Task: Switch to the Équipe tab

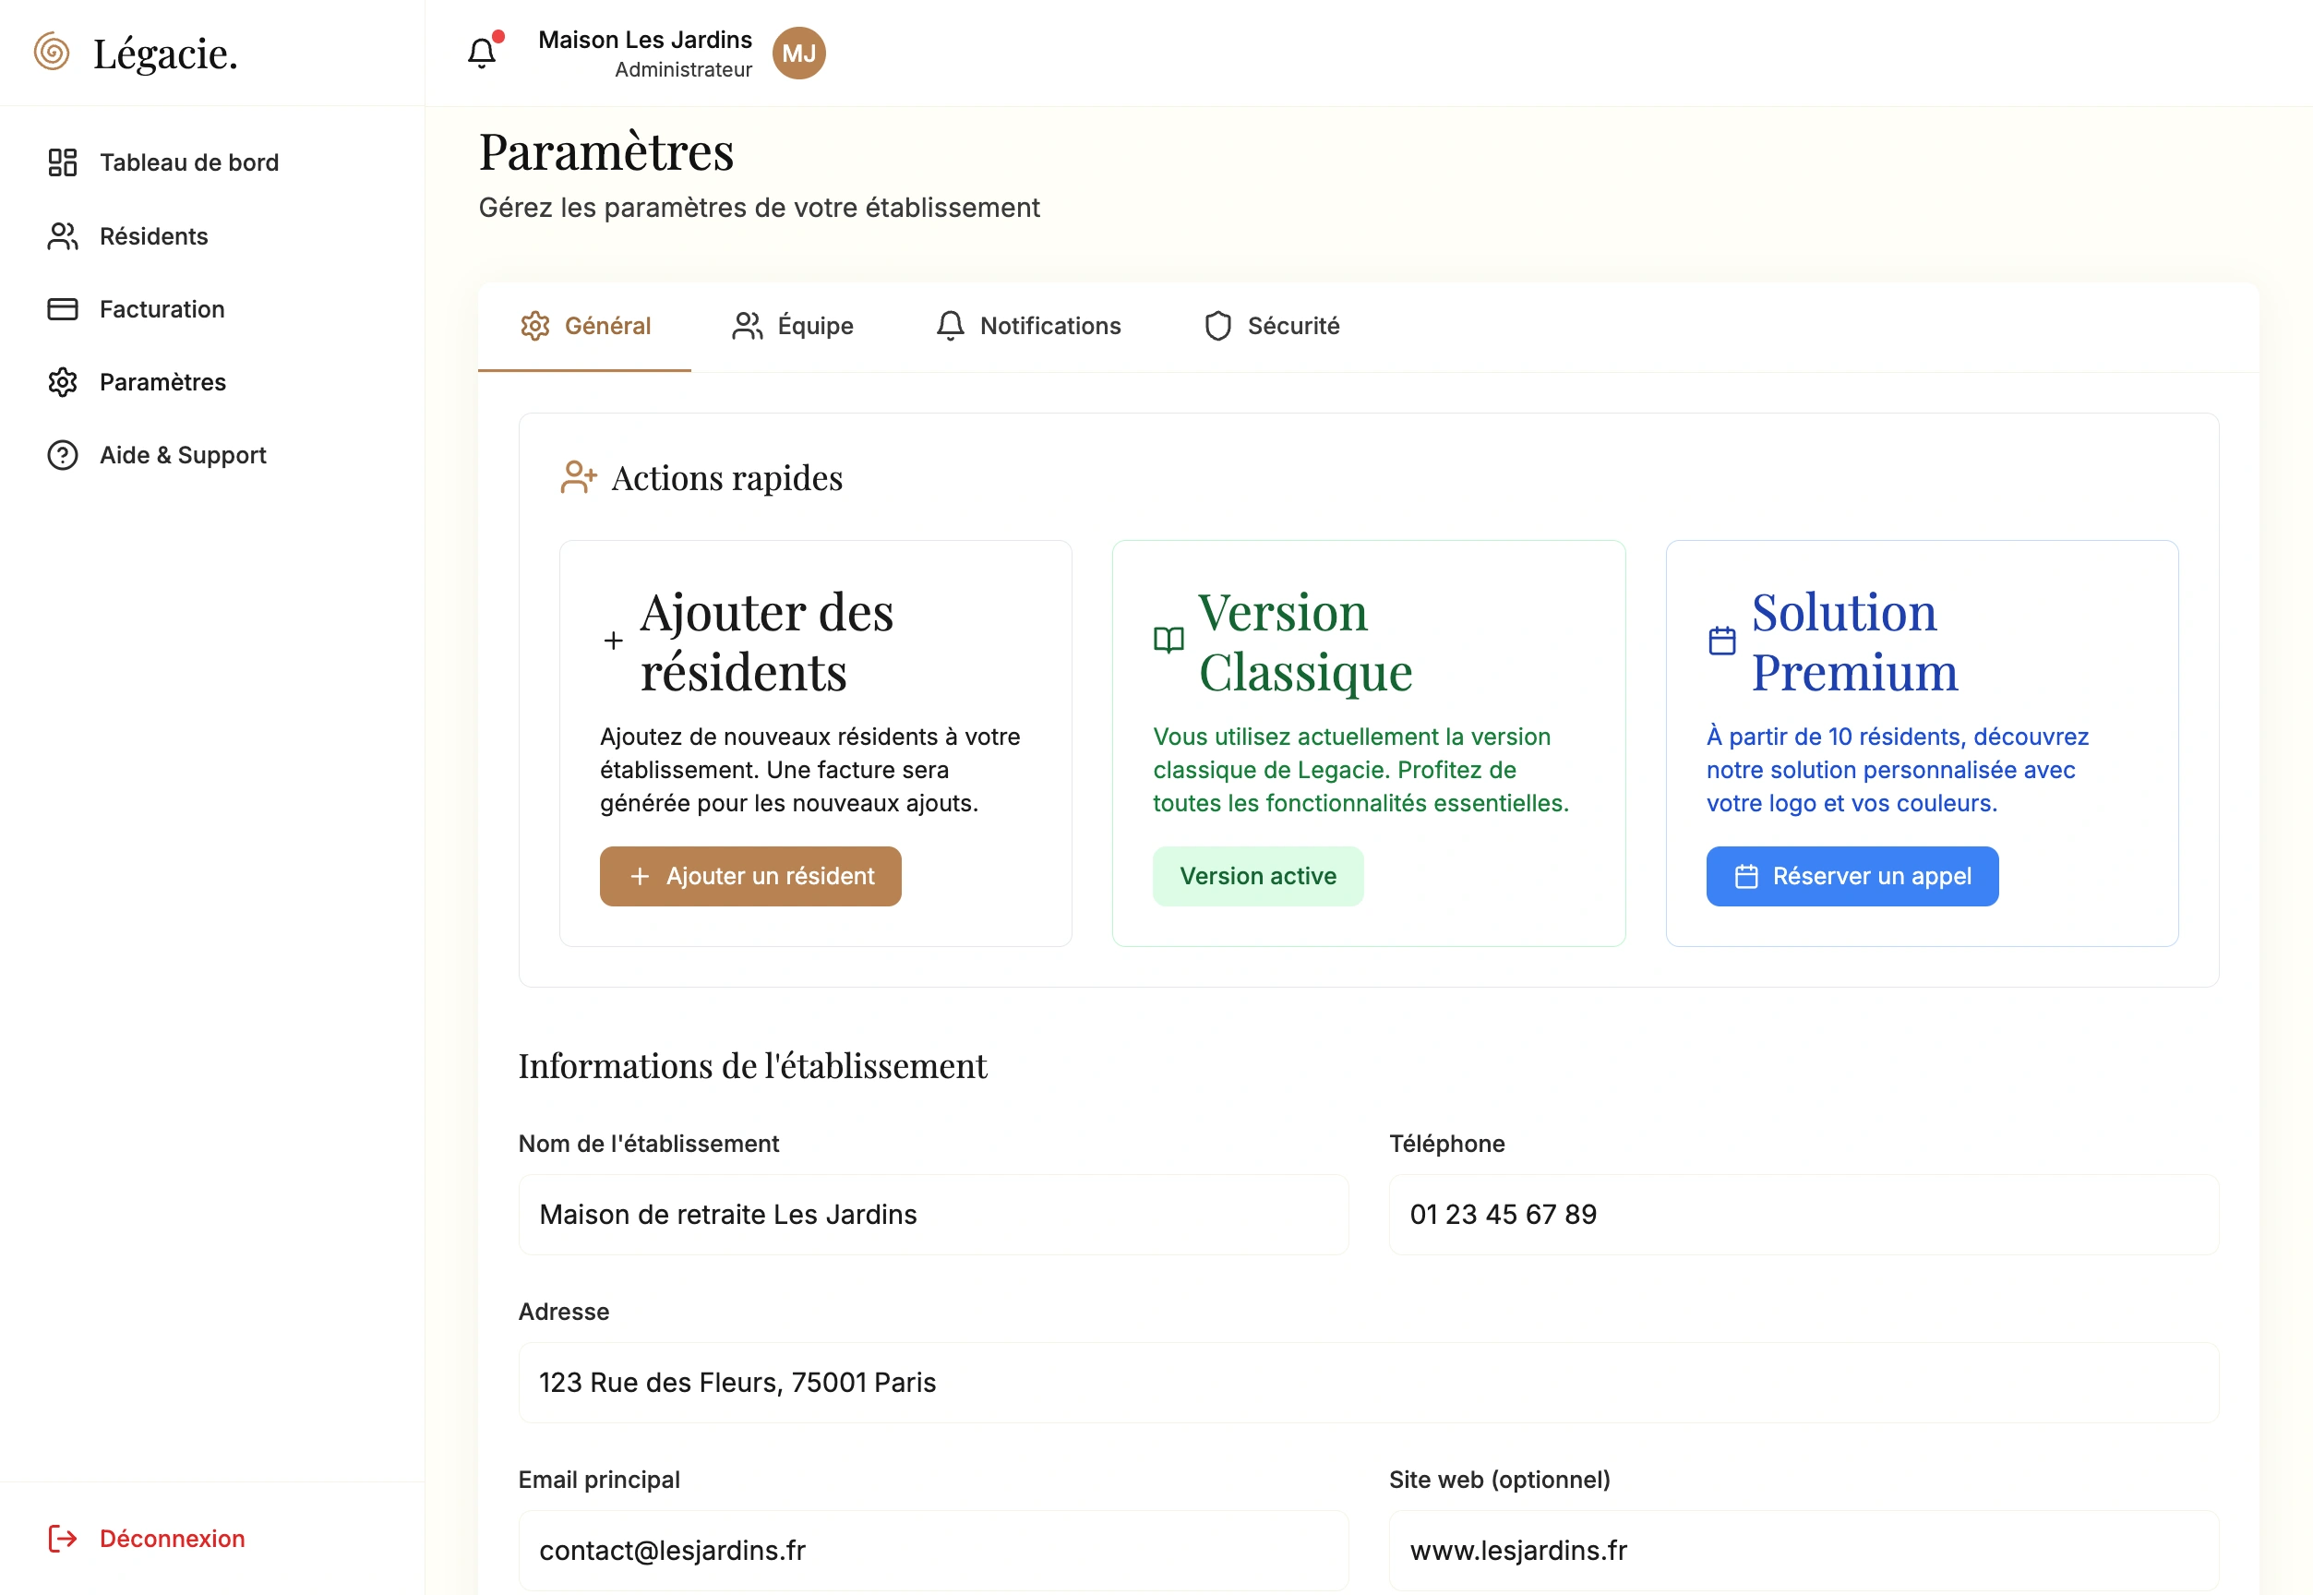Action: (x=794, y=326)
